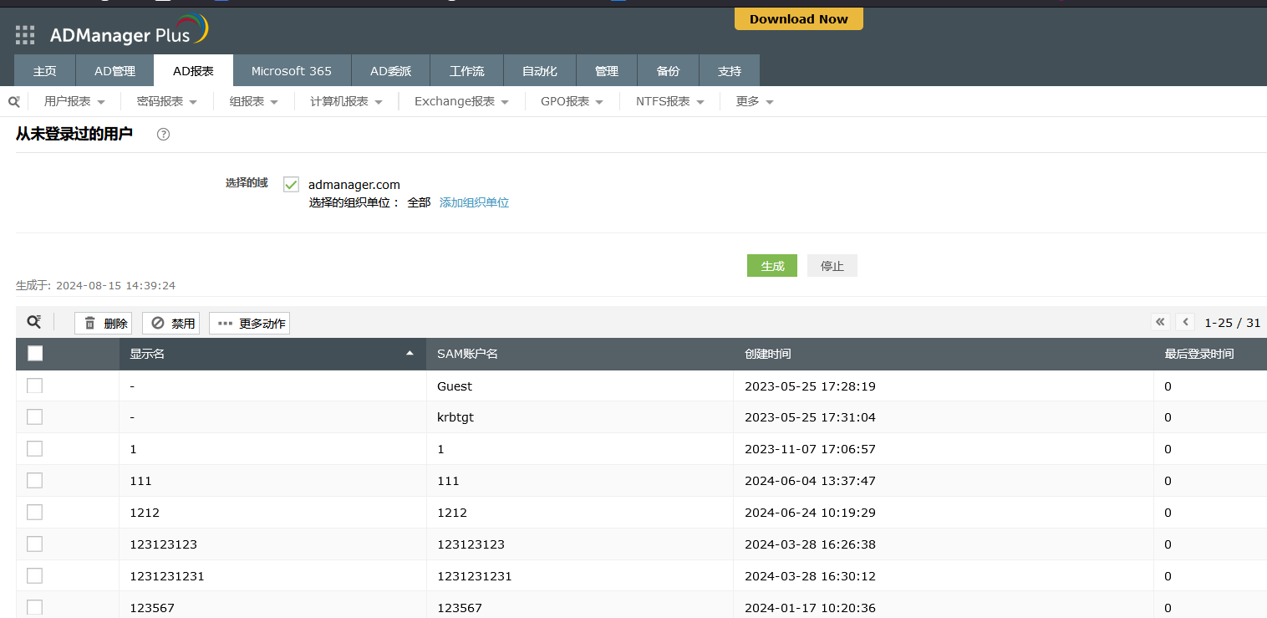Expand the NTFS报表 dropdown

coord(669,101)
